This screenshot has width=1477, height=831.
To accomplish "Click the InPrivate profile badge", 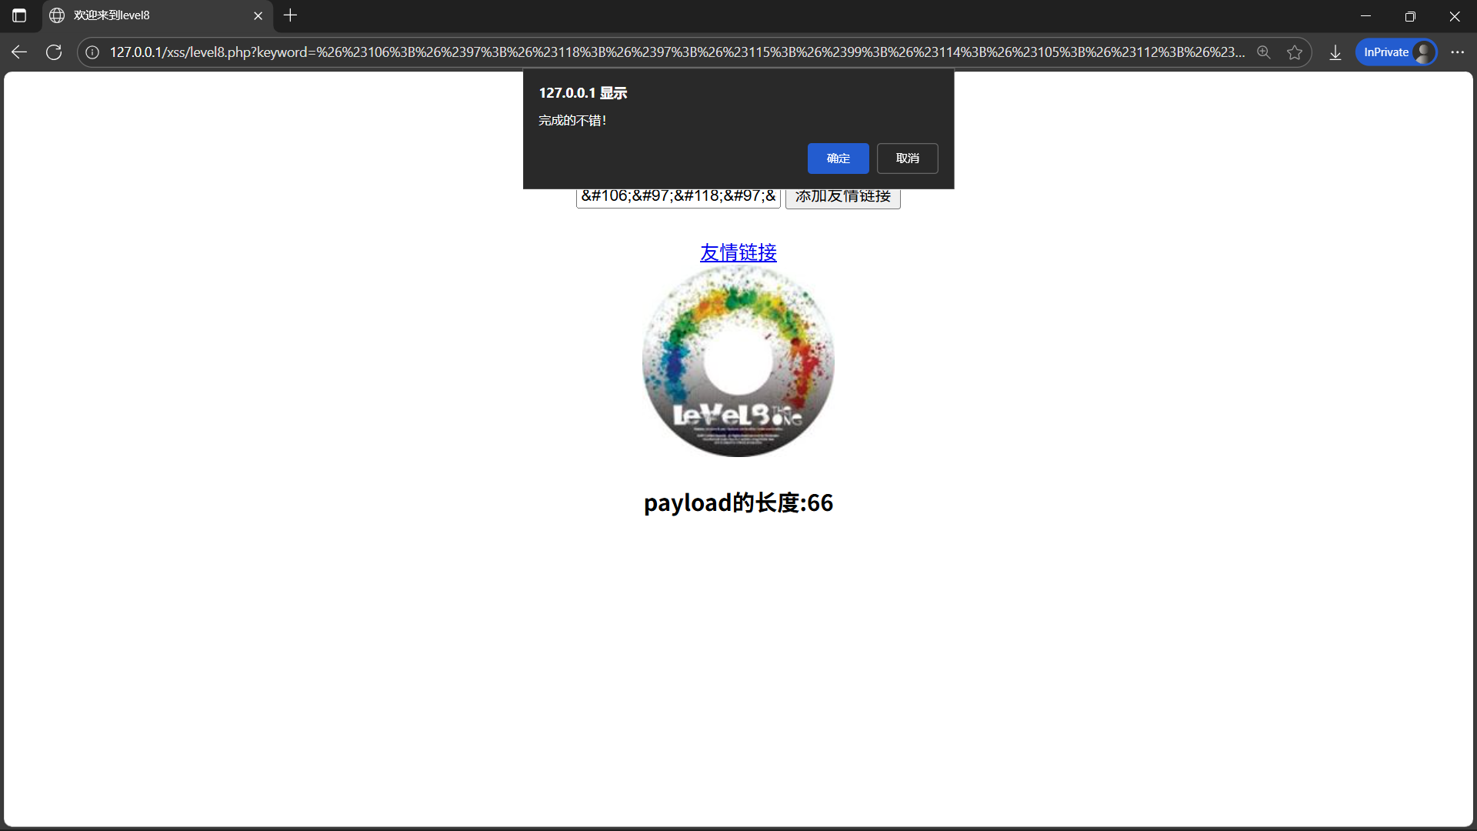I will coord(1395,52).
